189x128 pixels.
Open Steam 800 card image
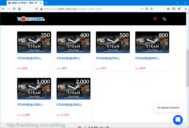click(x=152, y=42)
